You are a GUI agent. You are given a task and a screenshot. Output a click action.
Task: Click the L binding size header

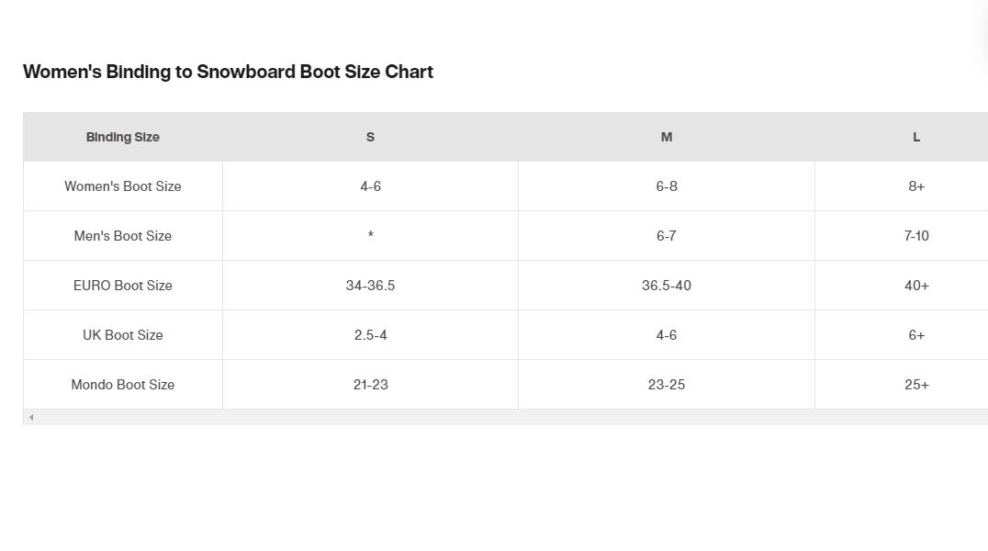916,137
